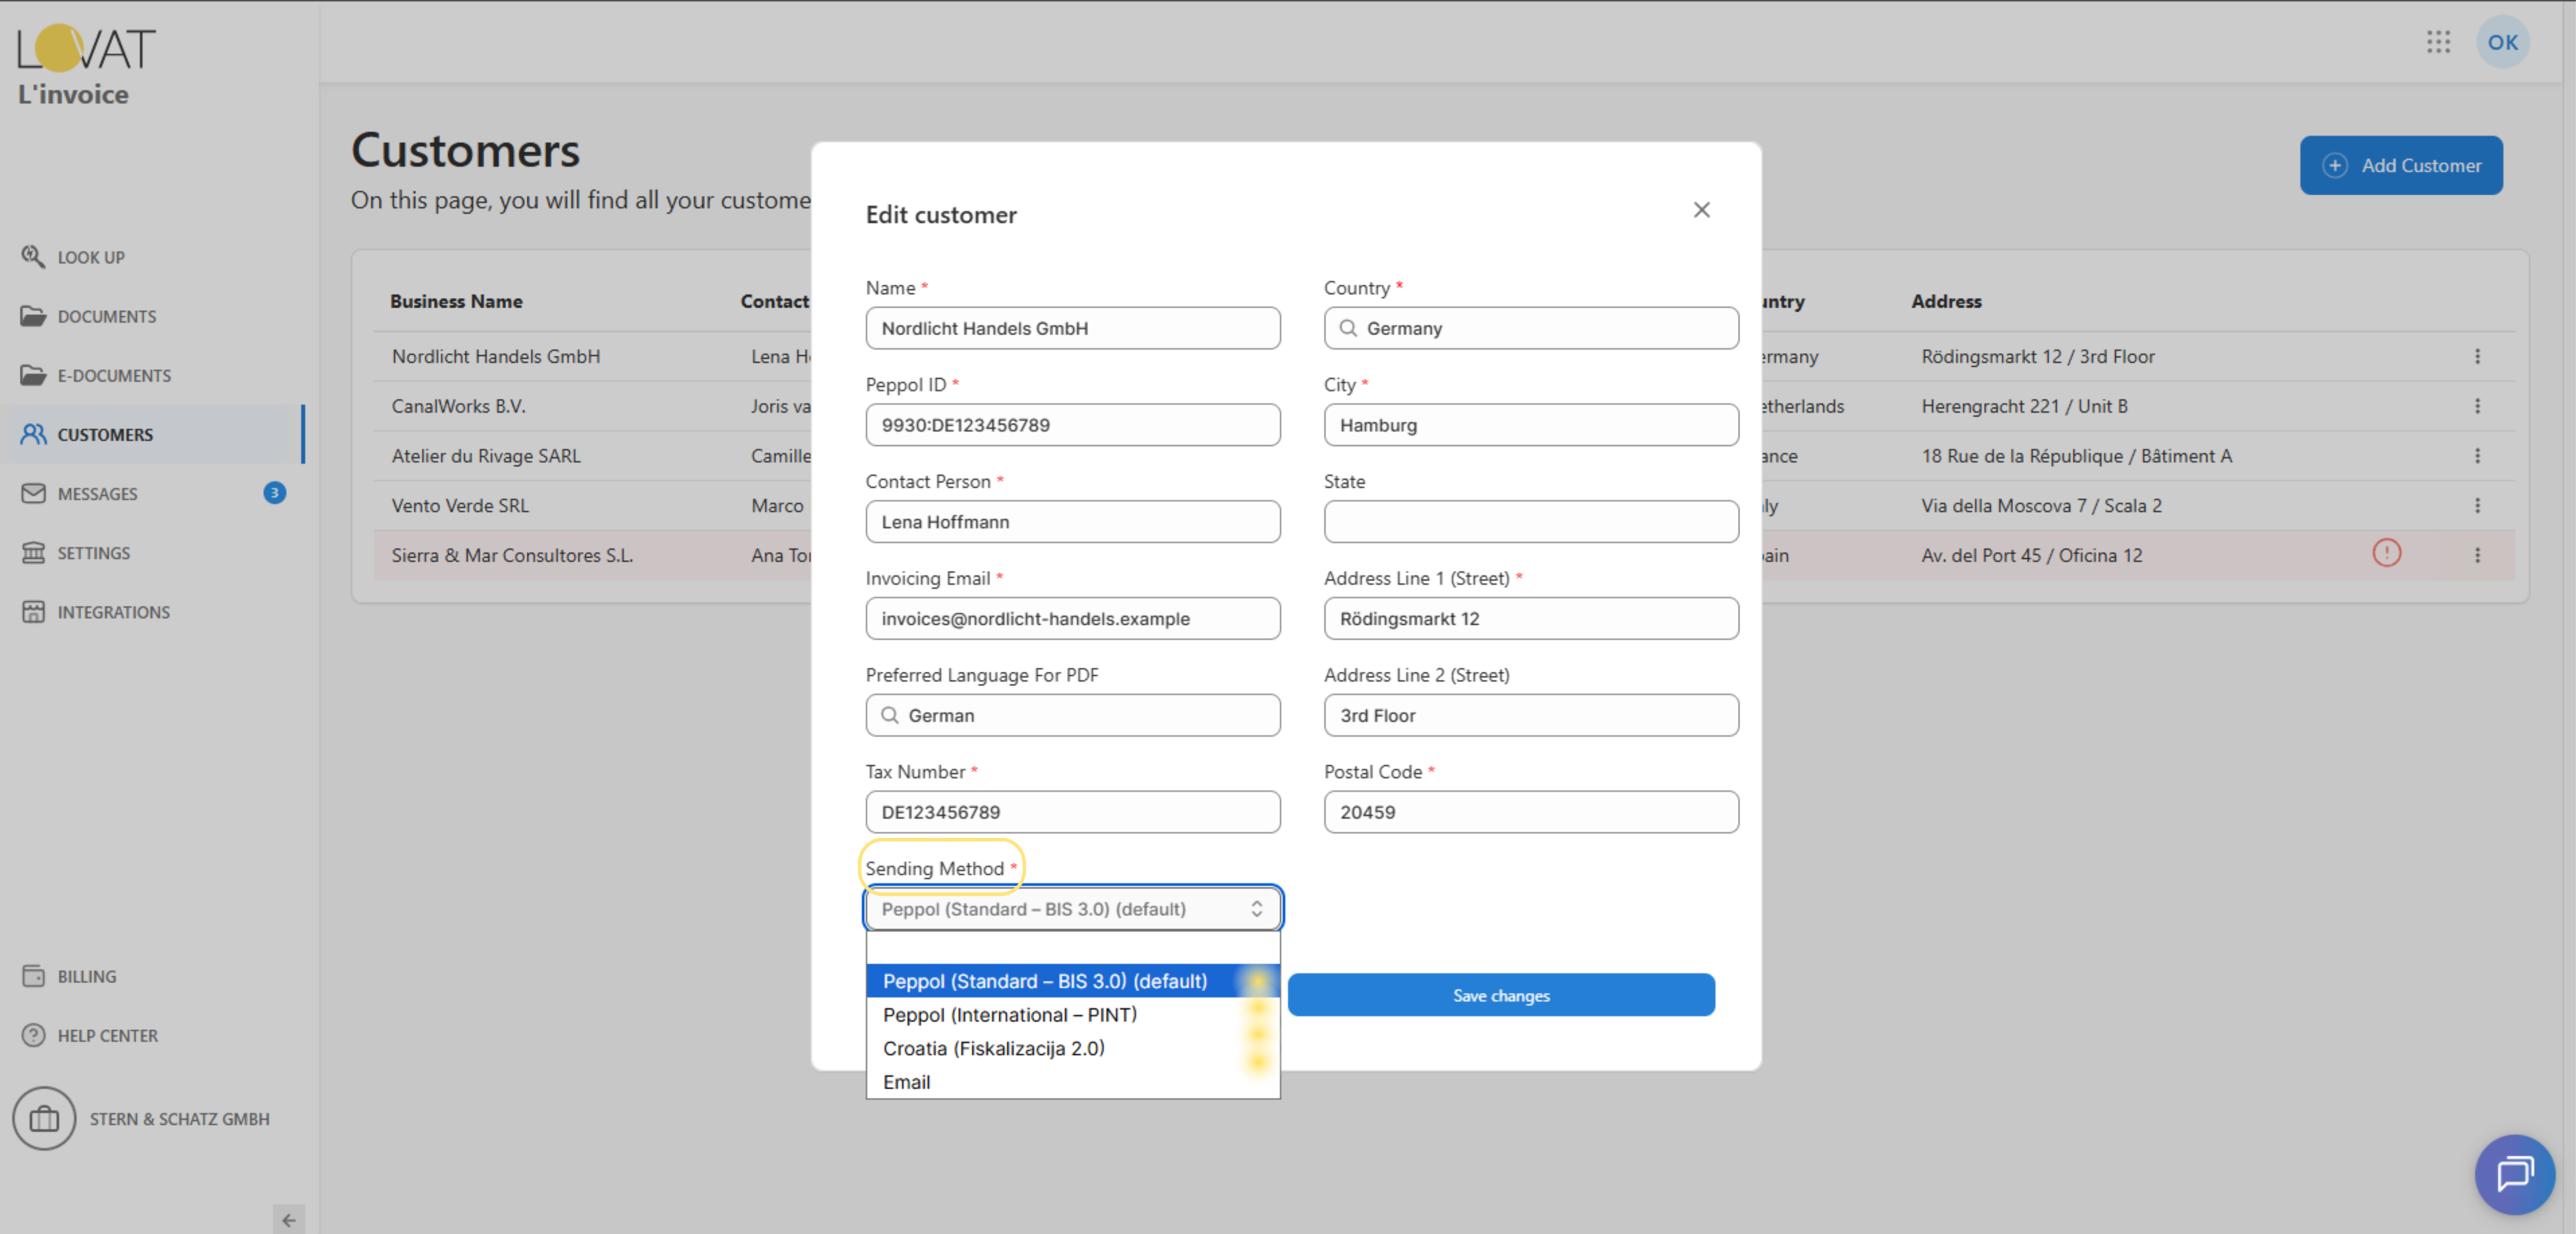
Task: Pick Croatia (Fiskalizacija 2.0) option
Action: coord(993,1048)
